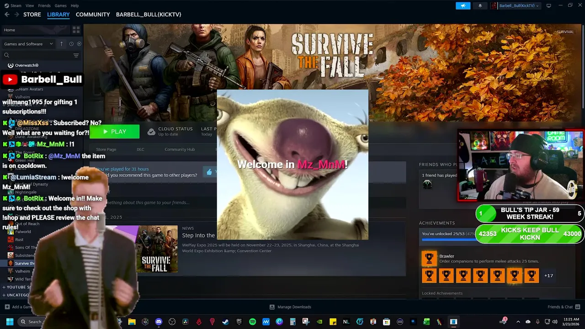The image size is (585, 329).
Task: Click the announcements megaphone button
Action: click(463, 5)
